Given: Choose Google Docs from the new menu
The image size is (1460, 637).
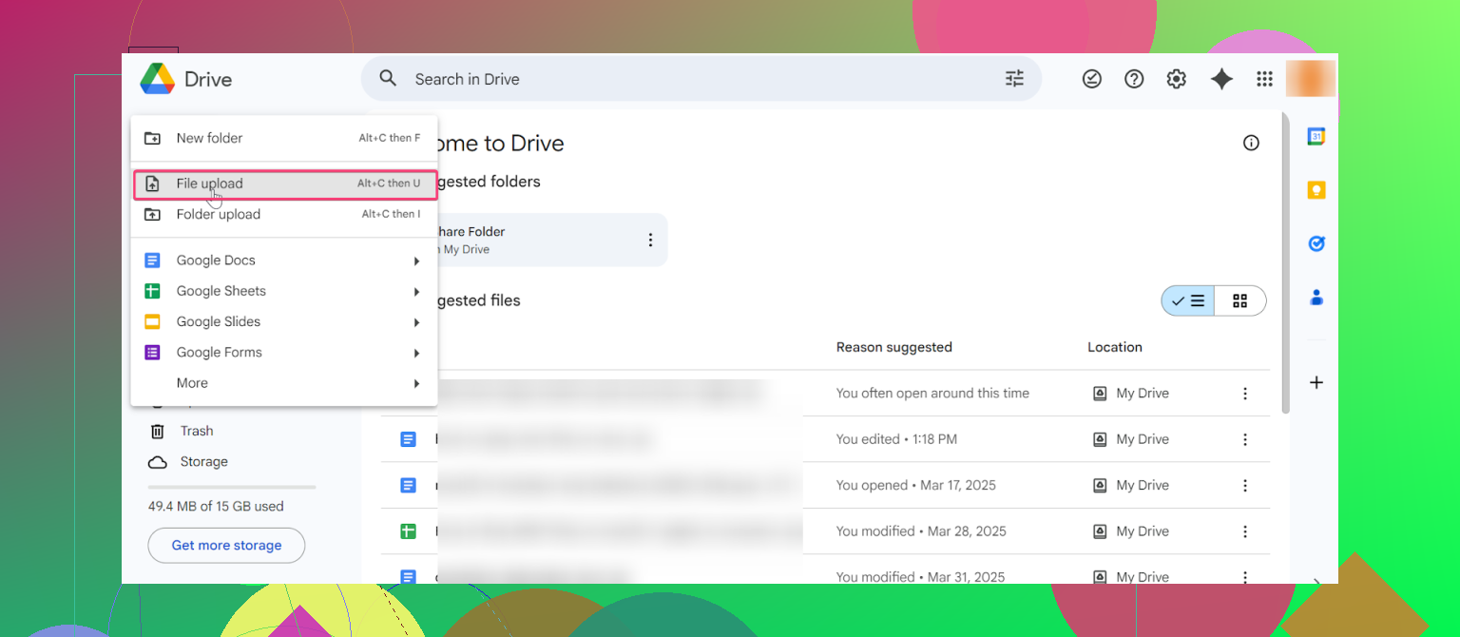Looking at the screenshot, I should tap(284, 261).
